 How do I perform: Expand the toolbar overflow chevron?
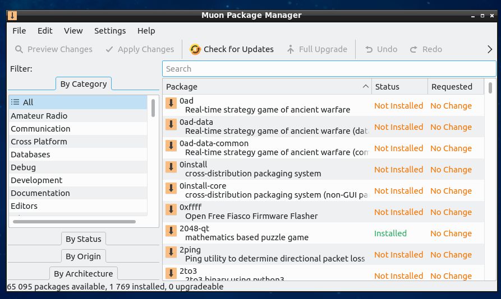point(490,49)
